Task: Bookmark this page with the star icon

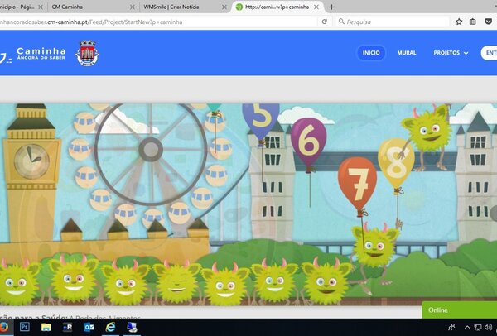Action: [459, 22]
